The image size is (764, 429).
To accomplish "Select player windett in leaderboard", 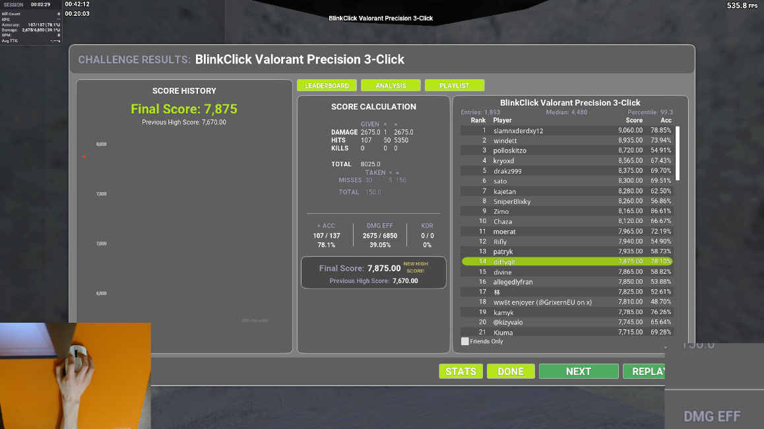I will 567,141.
